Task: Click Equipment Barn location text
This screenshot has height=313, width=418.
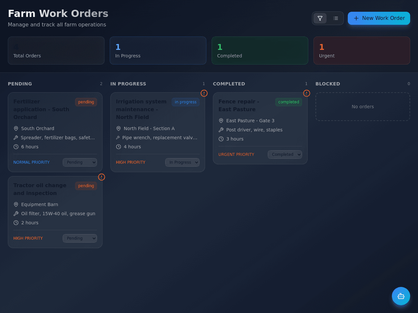Action: (40, 204)
